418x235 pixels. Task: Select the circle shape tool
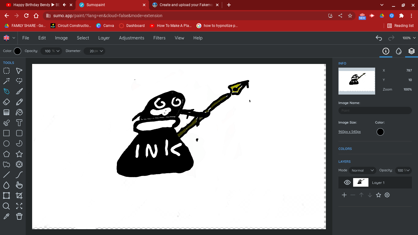6,144
